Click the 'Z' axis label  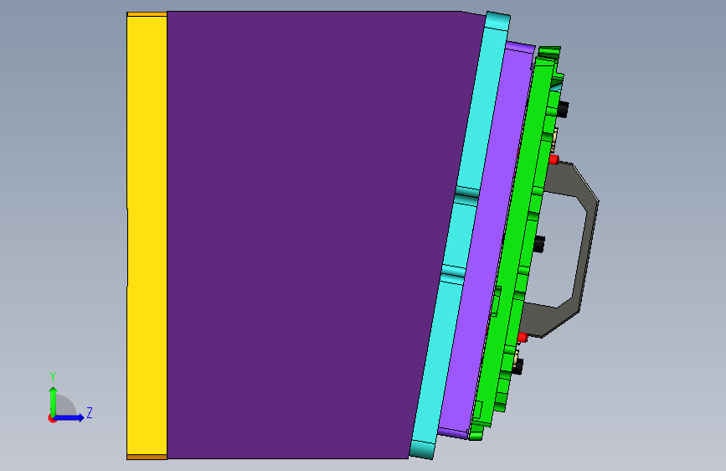[90, 412]
